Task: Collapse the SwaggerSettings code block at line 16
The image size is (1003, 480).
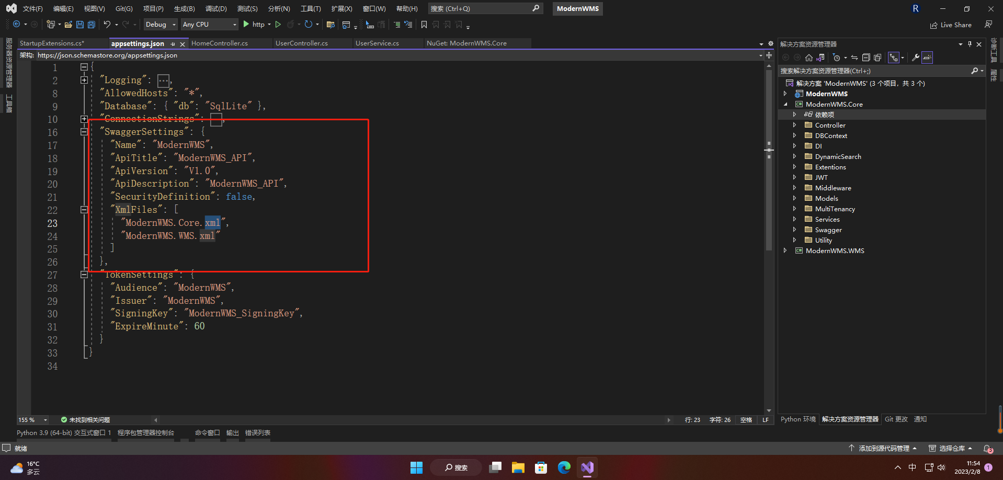Action: 84,132
